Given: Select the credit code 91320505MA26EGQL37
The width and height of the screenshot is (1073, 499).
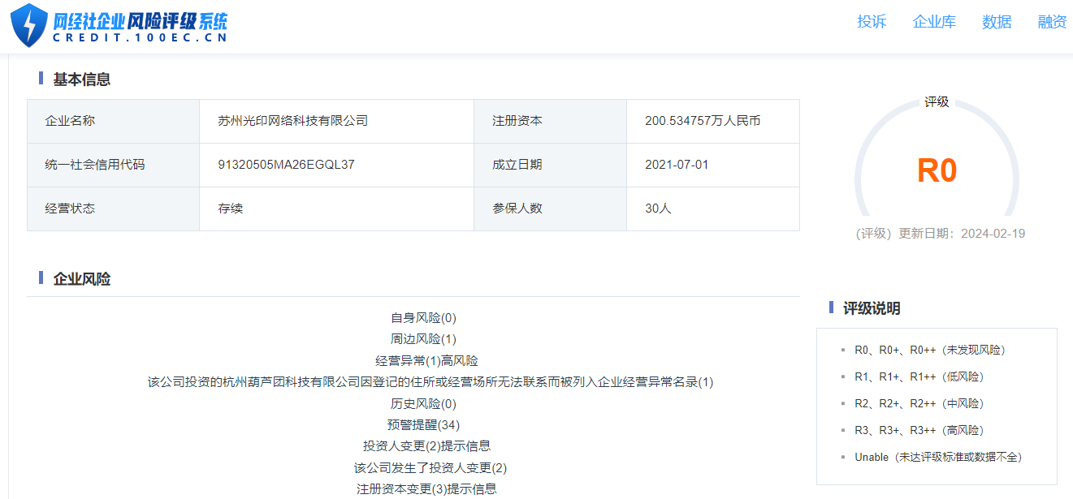Looking at the screenshot, I should pyautogui.click(x=286, y=165).
